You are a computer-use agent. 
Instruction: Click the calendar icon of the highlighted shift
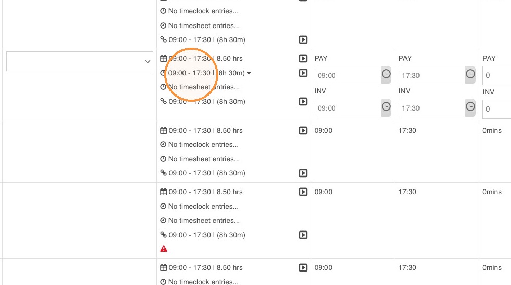[164, 59]
